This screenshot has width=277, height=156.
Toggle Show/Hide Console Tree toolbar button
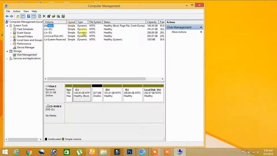(23, 16)
